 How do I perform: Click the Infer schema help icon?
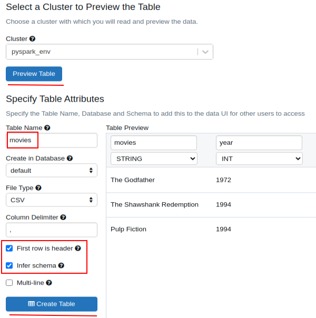coord(61,266)
